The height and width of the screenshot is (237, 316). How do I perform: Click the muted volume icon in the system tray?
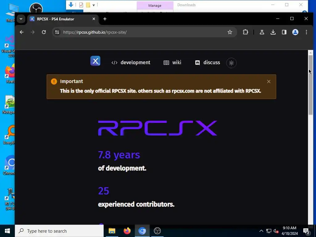tap(276, 231)
